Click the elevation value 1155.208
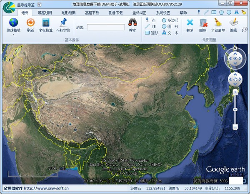 pos(232,189)
